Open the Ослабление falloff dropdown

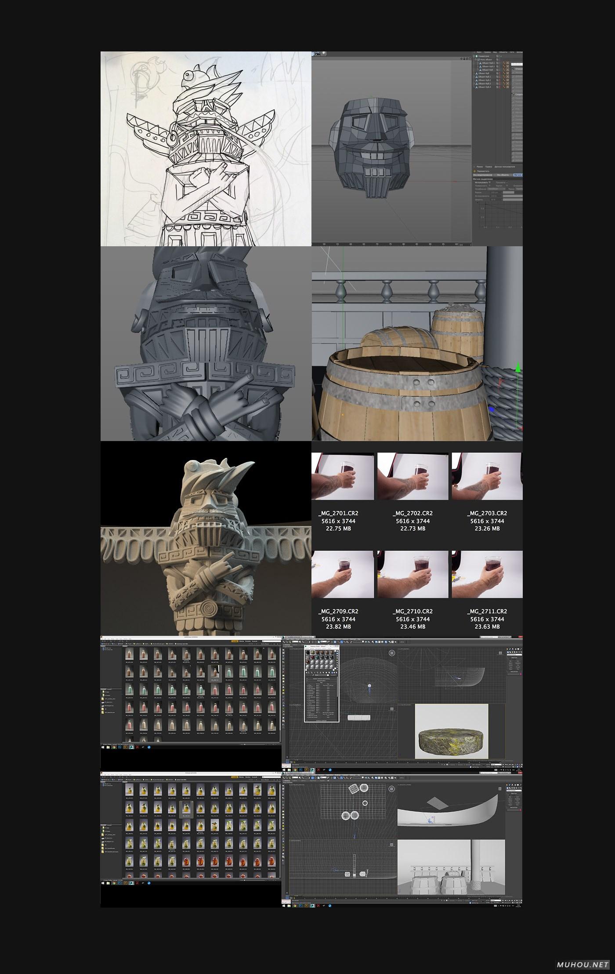[496, 189]
